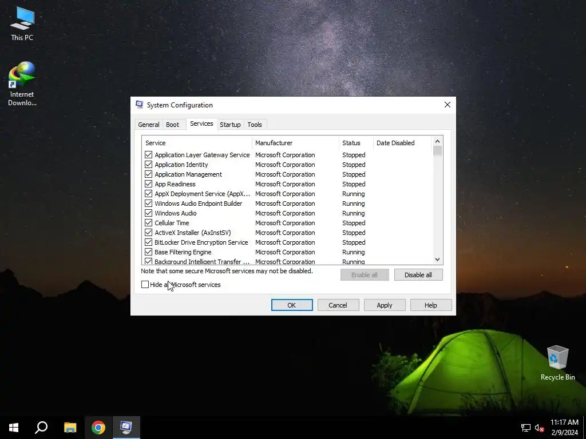Switch to the General tab
This screenshot has width=586, height=439.
coord(148,125)
